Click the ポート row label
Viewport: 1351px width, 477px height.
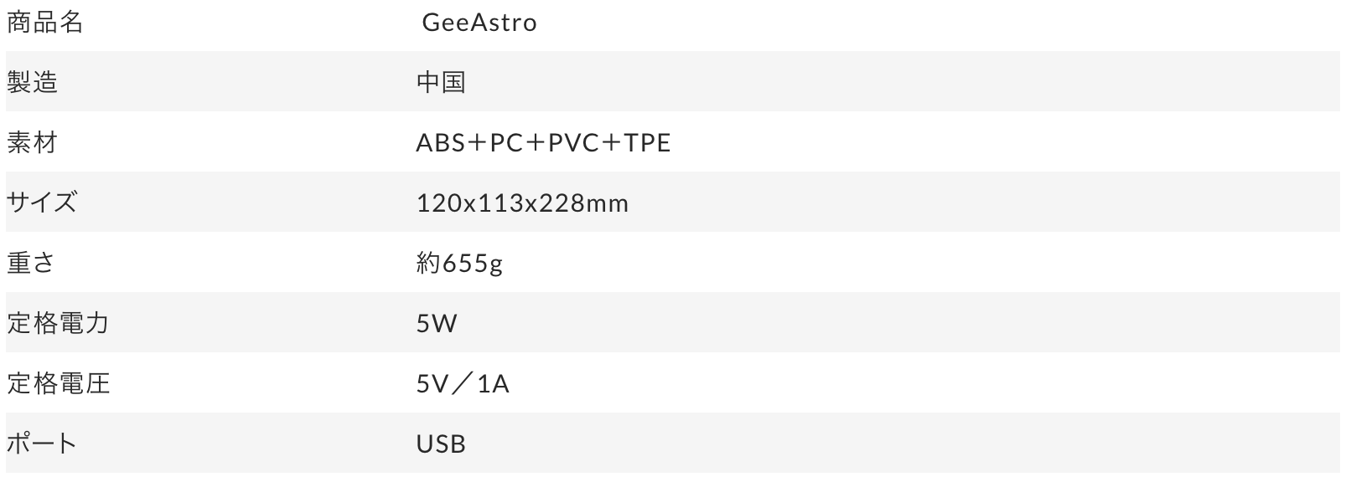(x=42, y=444)
